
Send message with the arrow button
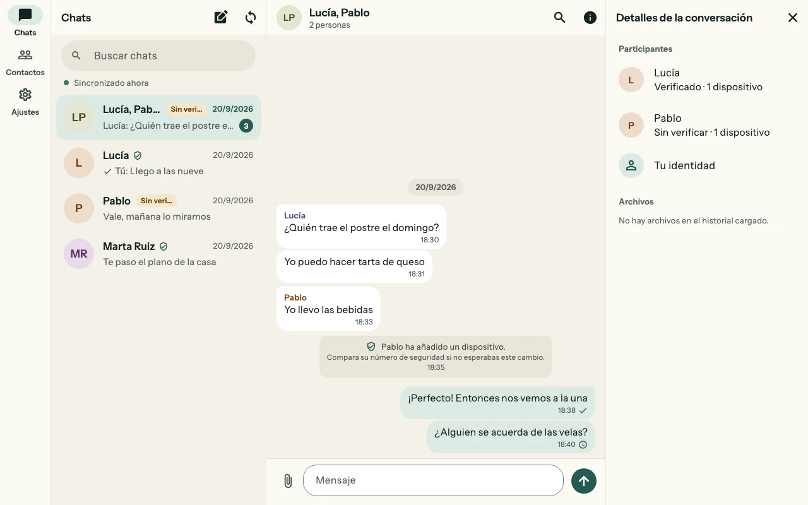click(x=584, y=481)
